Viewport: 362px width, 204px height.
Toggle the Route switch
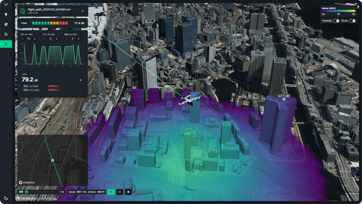pos(352,21)
